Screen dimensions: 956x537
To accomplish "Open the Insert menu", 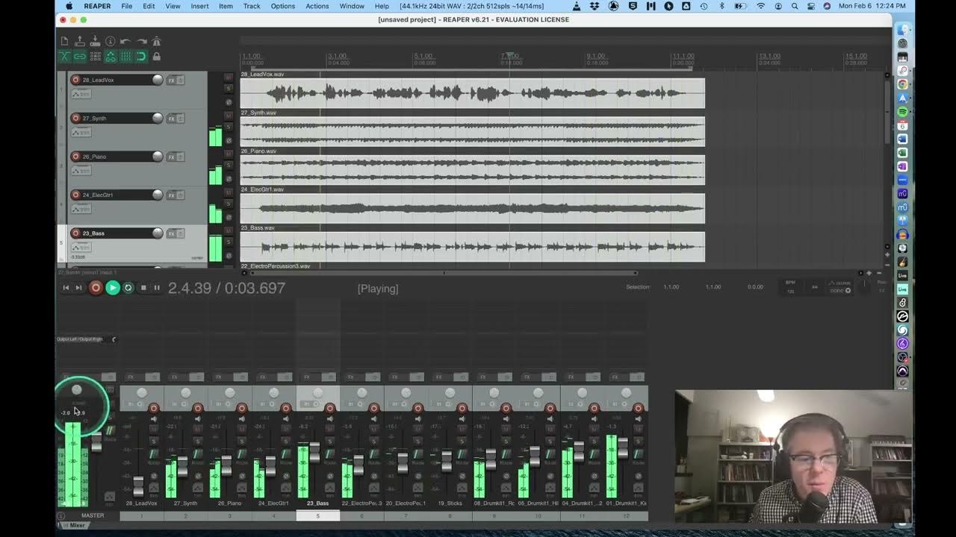I will (199, 6).
